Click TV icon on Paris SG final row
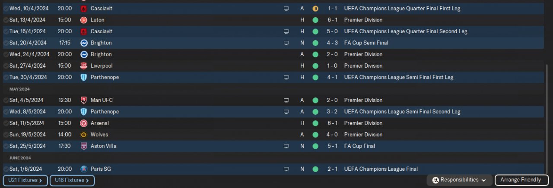The height and width of the screenshot is (188, 553). pyautogui.click(x=286, y=169)
